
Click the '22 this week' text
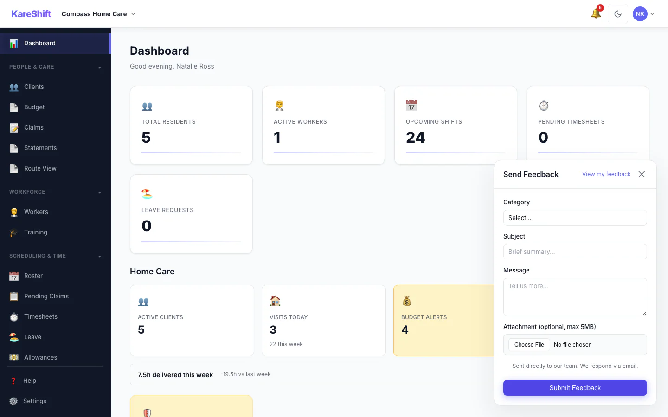coord(286,344)
